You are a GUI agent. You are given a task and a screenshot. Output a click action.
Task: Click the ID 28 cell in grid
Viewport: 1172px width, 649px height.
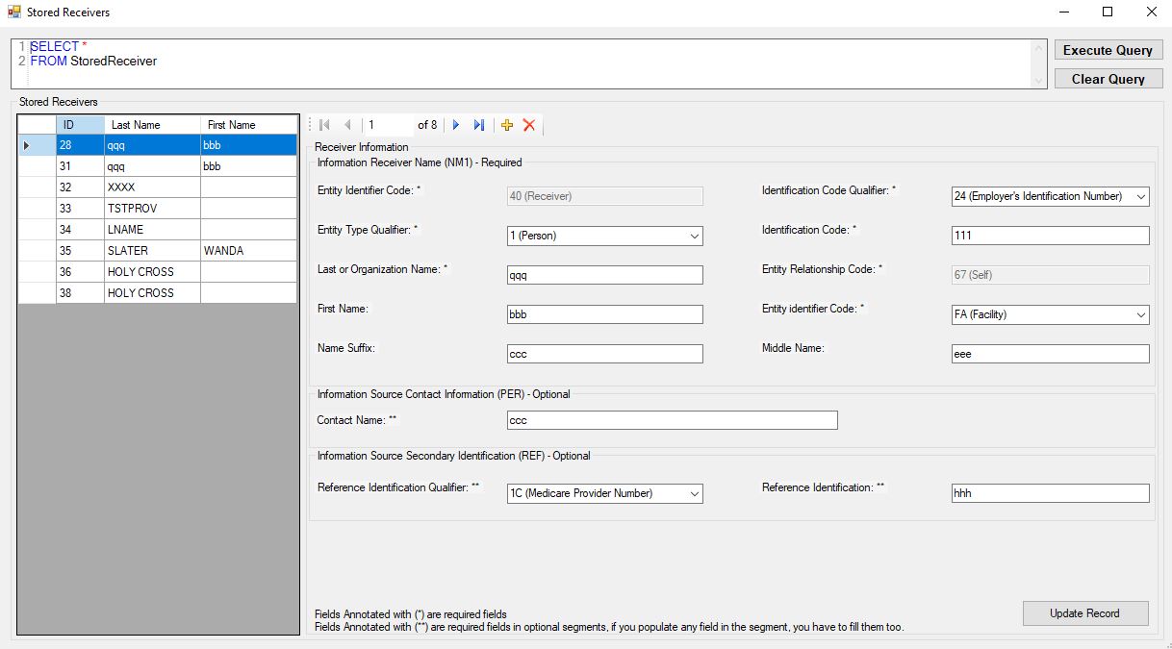(x=80, y=145)
